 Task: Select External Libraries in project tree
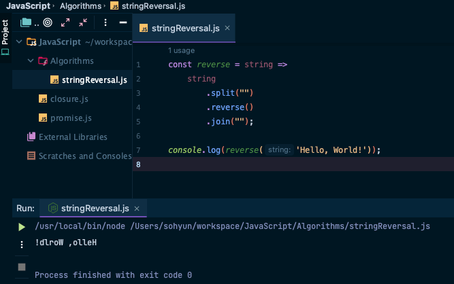[x=72, y=137]
